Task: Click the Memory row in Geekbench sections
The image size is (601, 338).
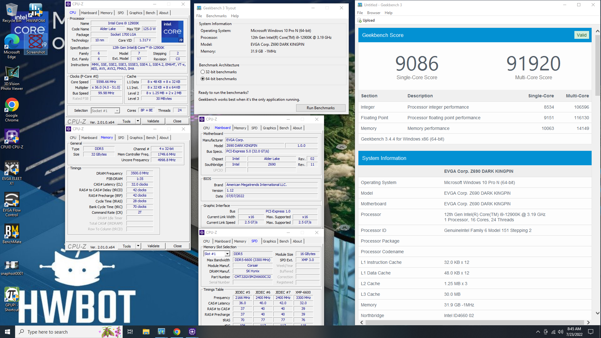Action: click(x=475, y=128)
